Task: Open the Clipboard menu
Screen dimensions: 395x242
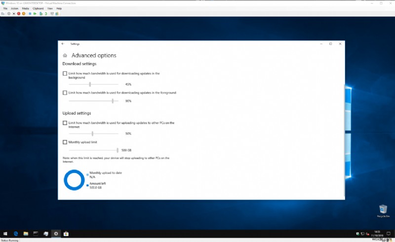Action: point(38,8)
